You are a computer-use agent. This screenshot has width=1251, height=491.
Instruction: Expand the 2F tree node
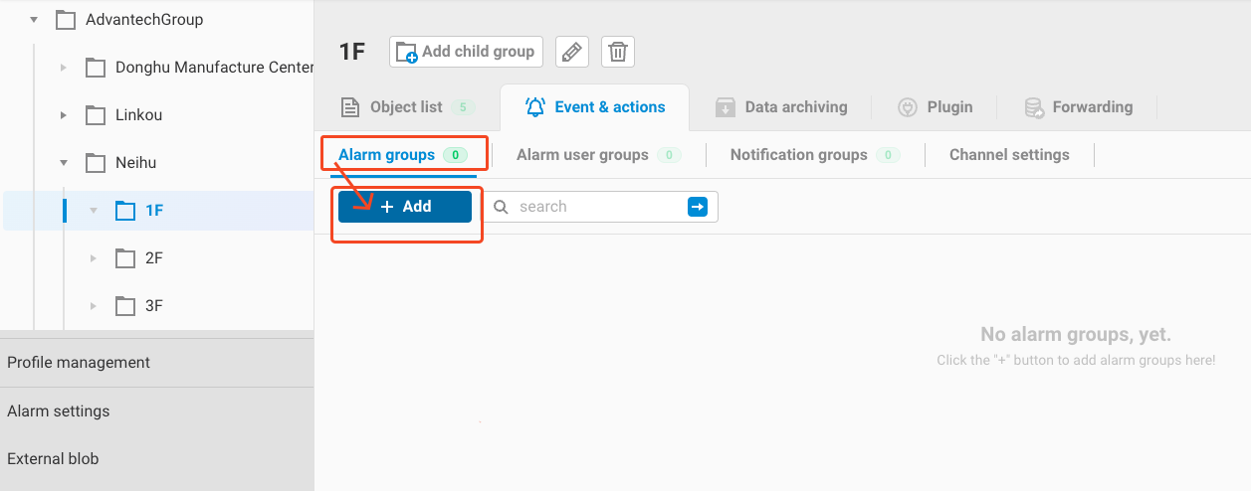94,258
